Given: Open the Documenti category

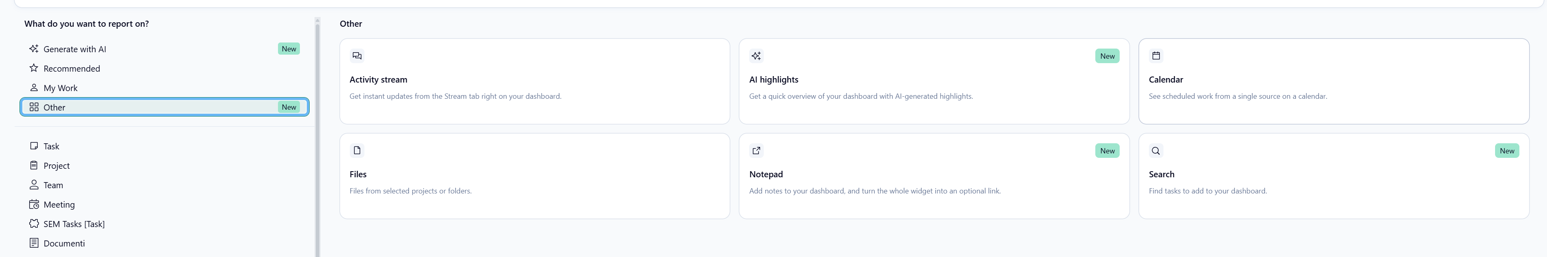Looking at the screenshot, I should click(x=64, y=243).
